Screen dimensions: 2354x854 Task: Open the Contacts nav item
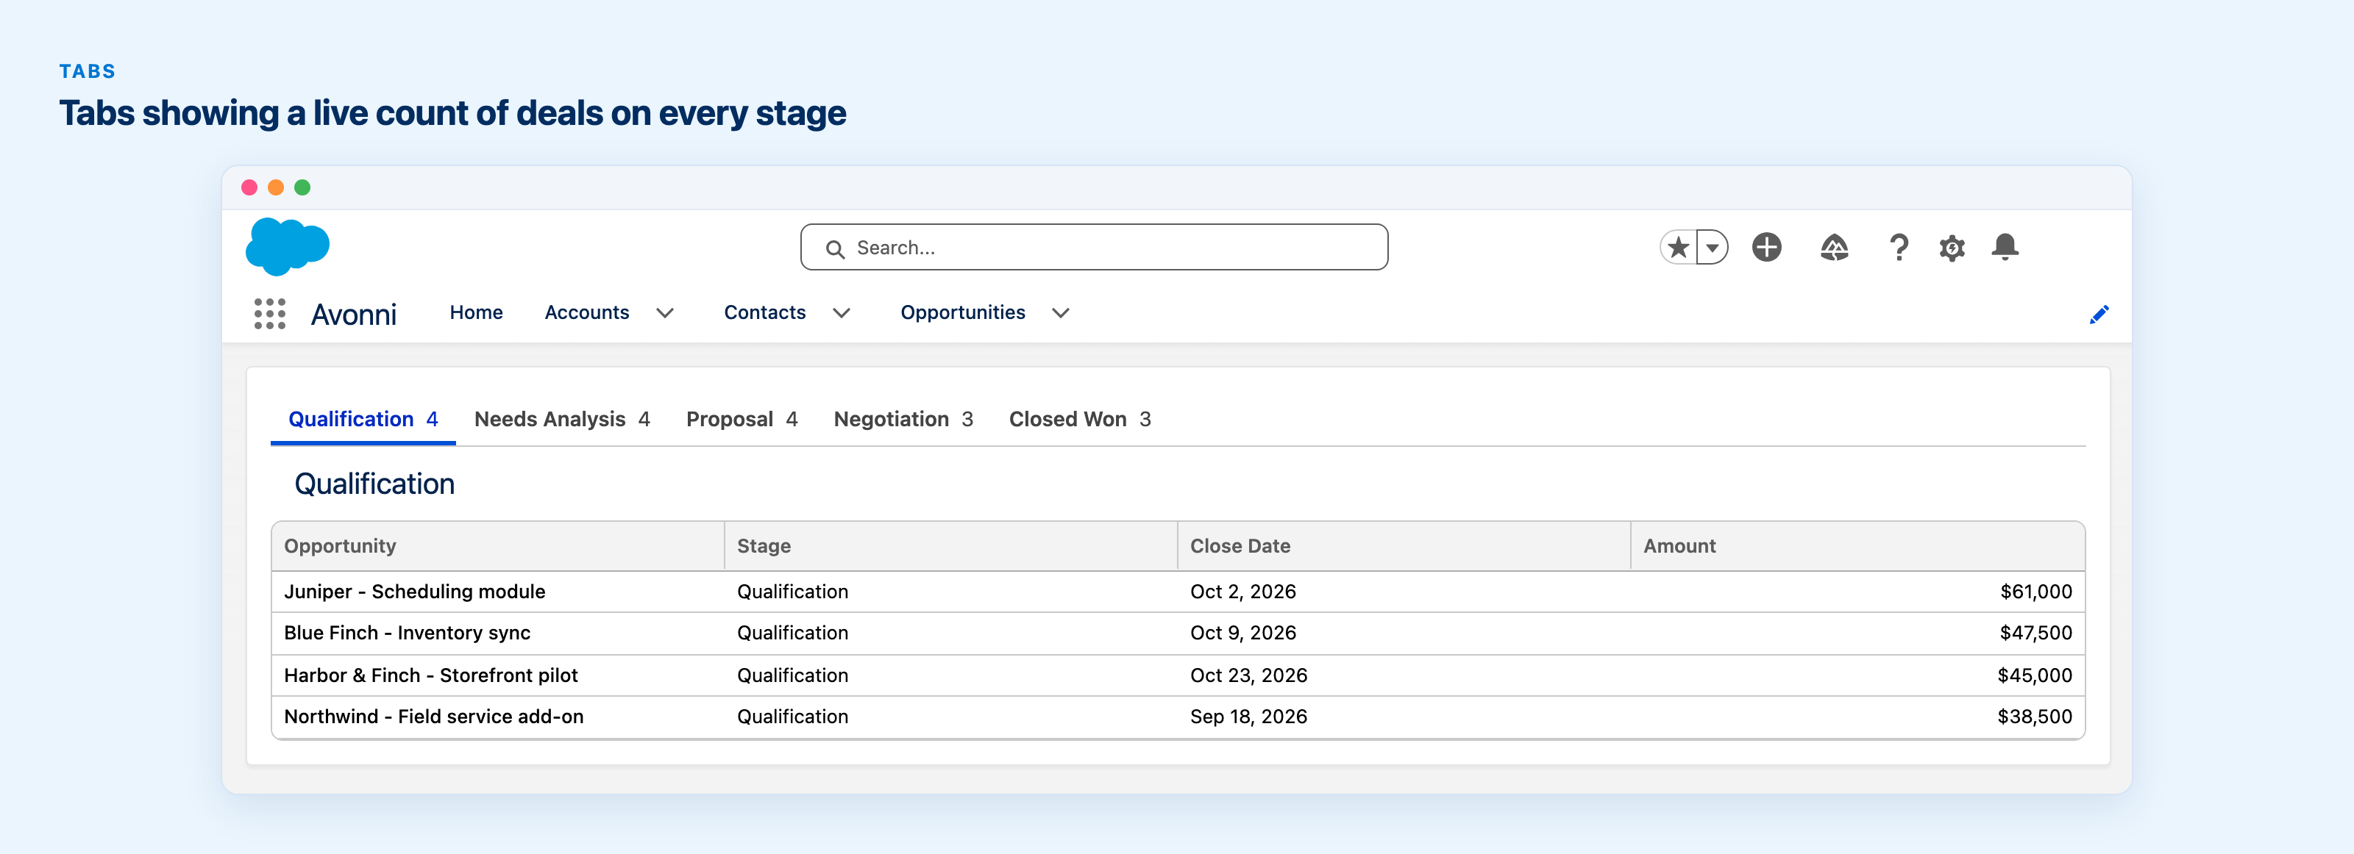pos(765,312)
